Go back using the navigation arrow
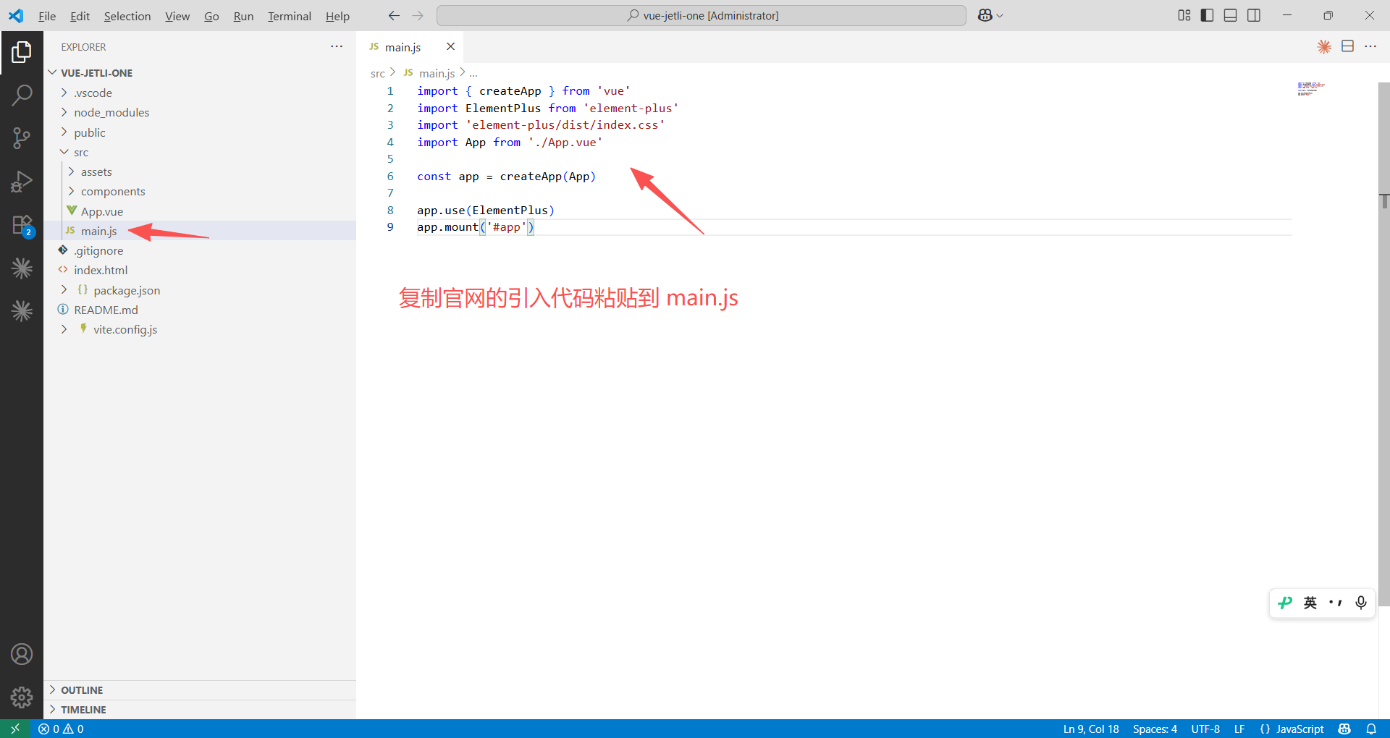The image size is (1390, 738). [394, 15]
